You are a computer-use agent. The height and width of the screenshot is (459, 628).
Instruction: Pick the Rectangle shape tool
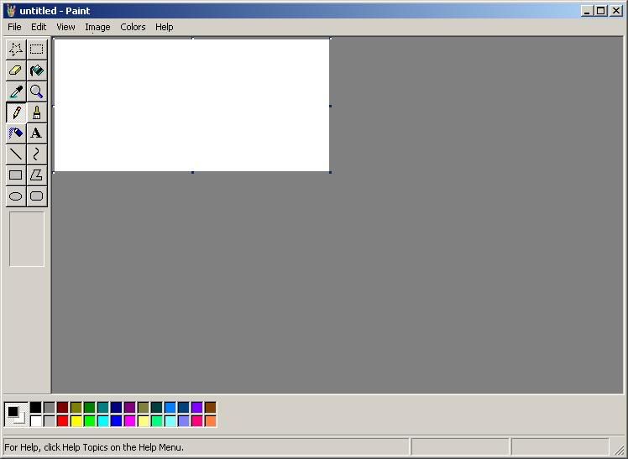coord(16,175)
